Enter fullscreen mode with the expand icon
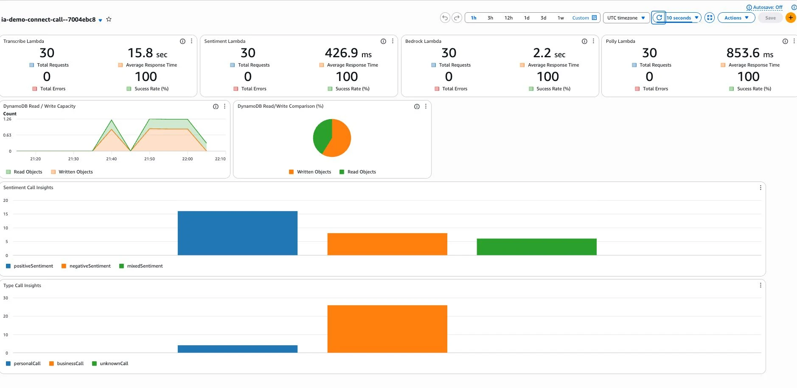The image size is (797, 388). click(x=710, y=18)
